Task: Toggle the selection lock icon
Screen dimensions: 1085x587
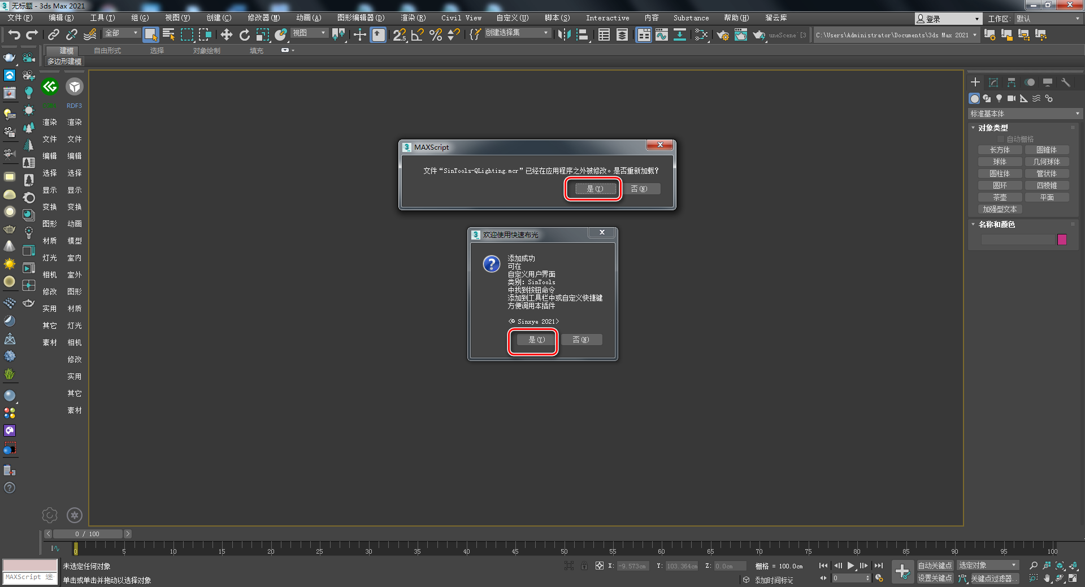Action: click(584, 566)
